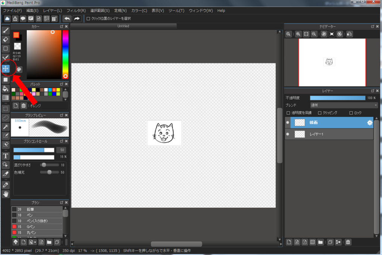
Task: Click the Redo arrow in toolbar
Action: 77,19
